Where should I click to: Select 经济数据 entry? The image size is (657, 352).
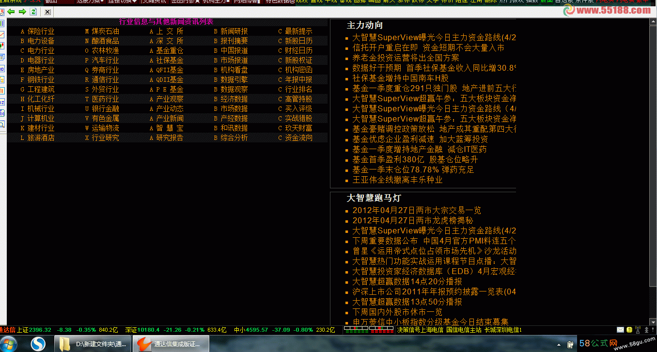pyautogui.click(x=234, y=99)
